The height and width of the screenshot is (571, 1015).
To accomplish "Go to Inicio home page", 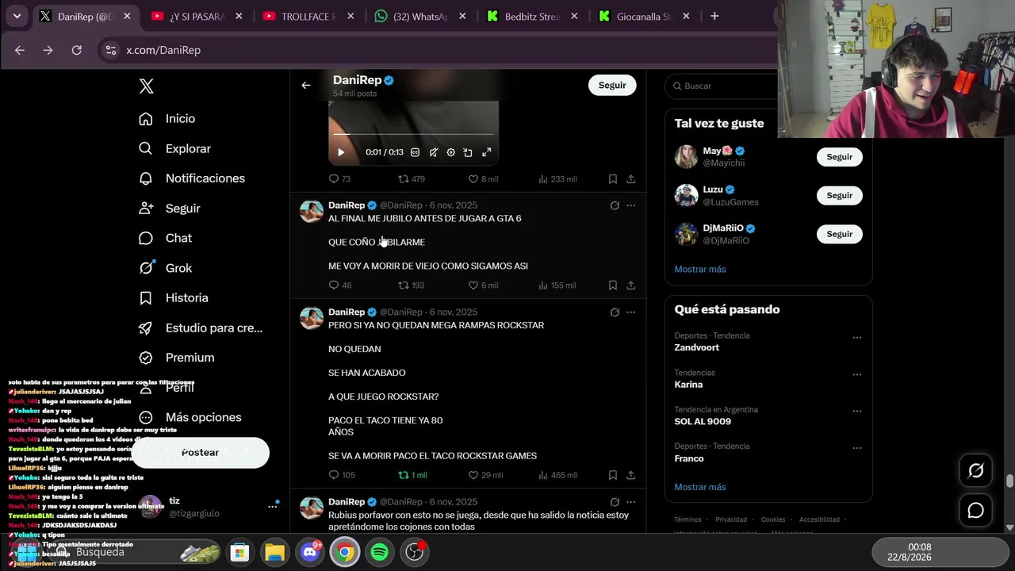I will (x=167, y=118).
